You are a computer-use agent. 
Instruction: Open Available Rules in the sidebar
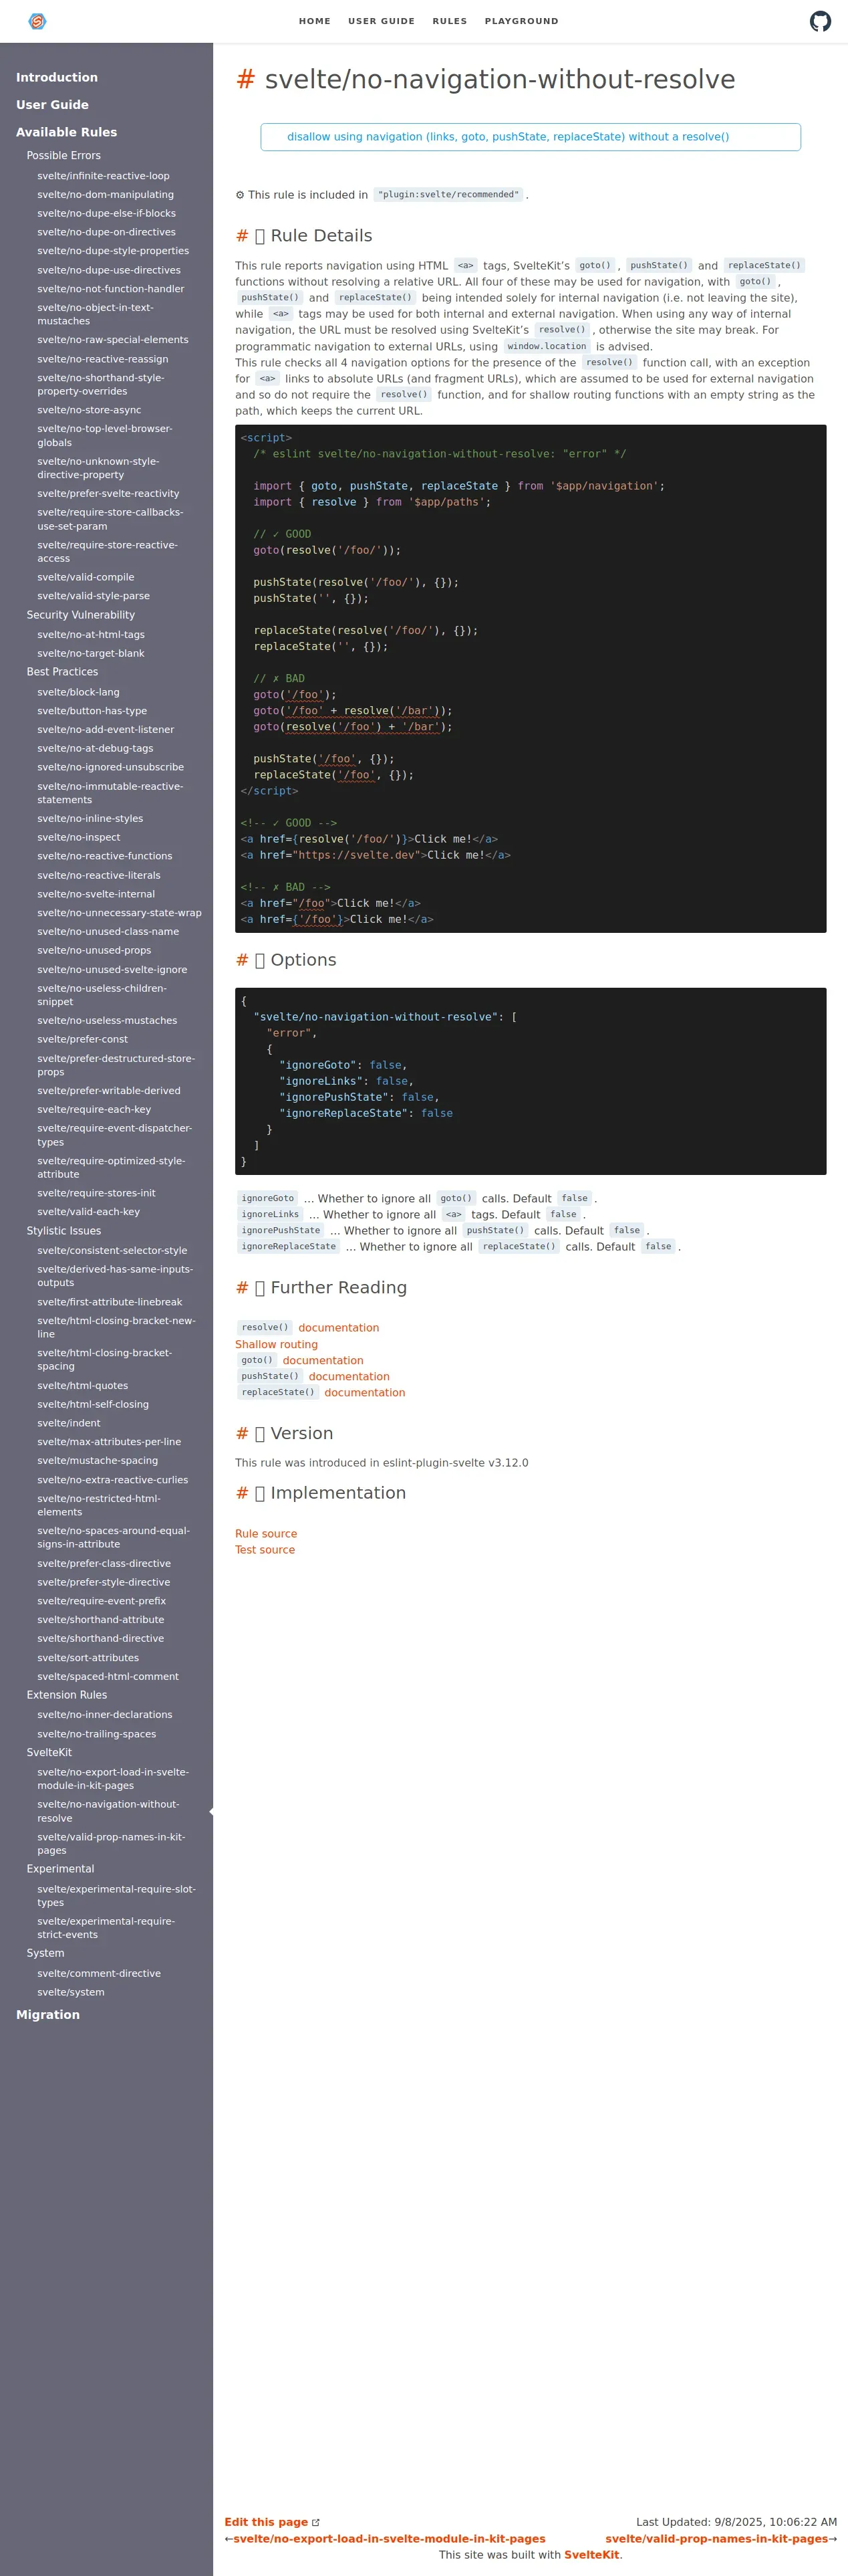tap(66, 132)
